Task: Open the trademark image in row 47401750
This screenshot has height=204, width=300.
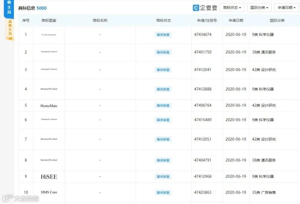Action: (49, 52)
